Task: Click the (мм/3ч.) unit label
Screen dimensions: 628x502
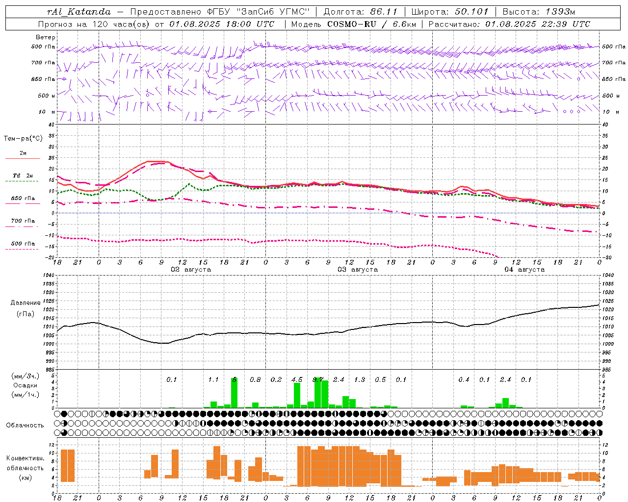Action: click(26, 376)
